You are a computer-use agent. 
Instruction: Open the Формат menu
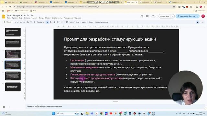pyautogui.click(x=34, y=18)
